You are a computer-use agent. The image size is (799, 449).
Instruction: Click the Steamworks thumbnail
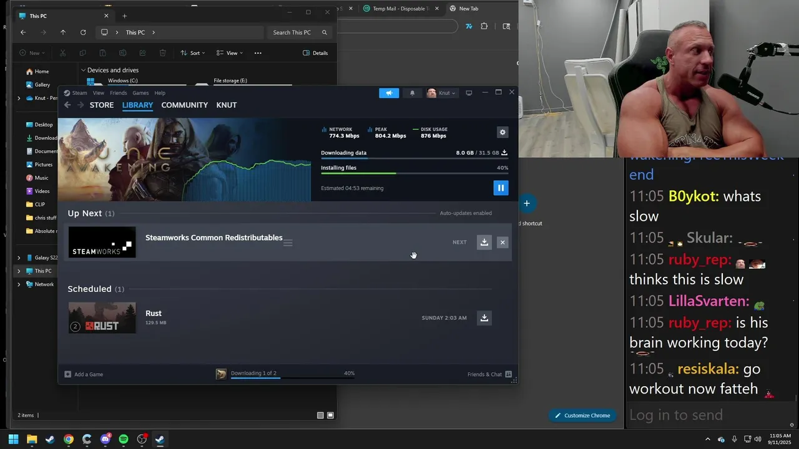102,242
